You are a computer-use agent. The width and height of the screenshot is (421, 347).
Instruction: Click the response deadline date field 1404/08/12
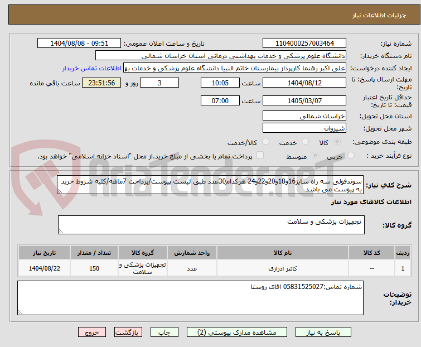[304, 83]
